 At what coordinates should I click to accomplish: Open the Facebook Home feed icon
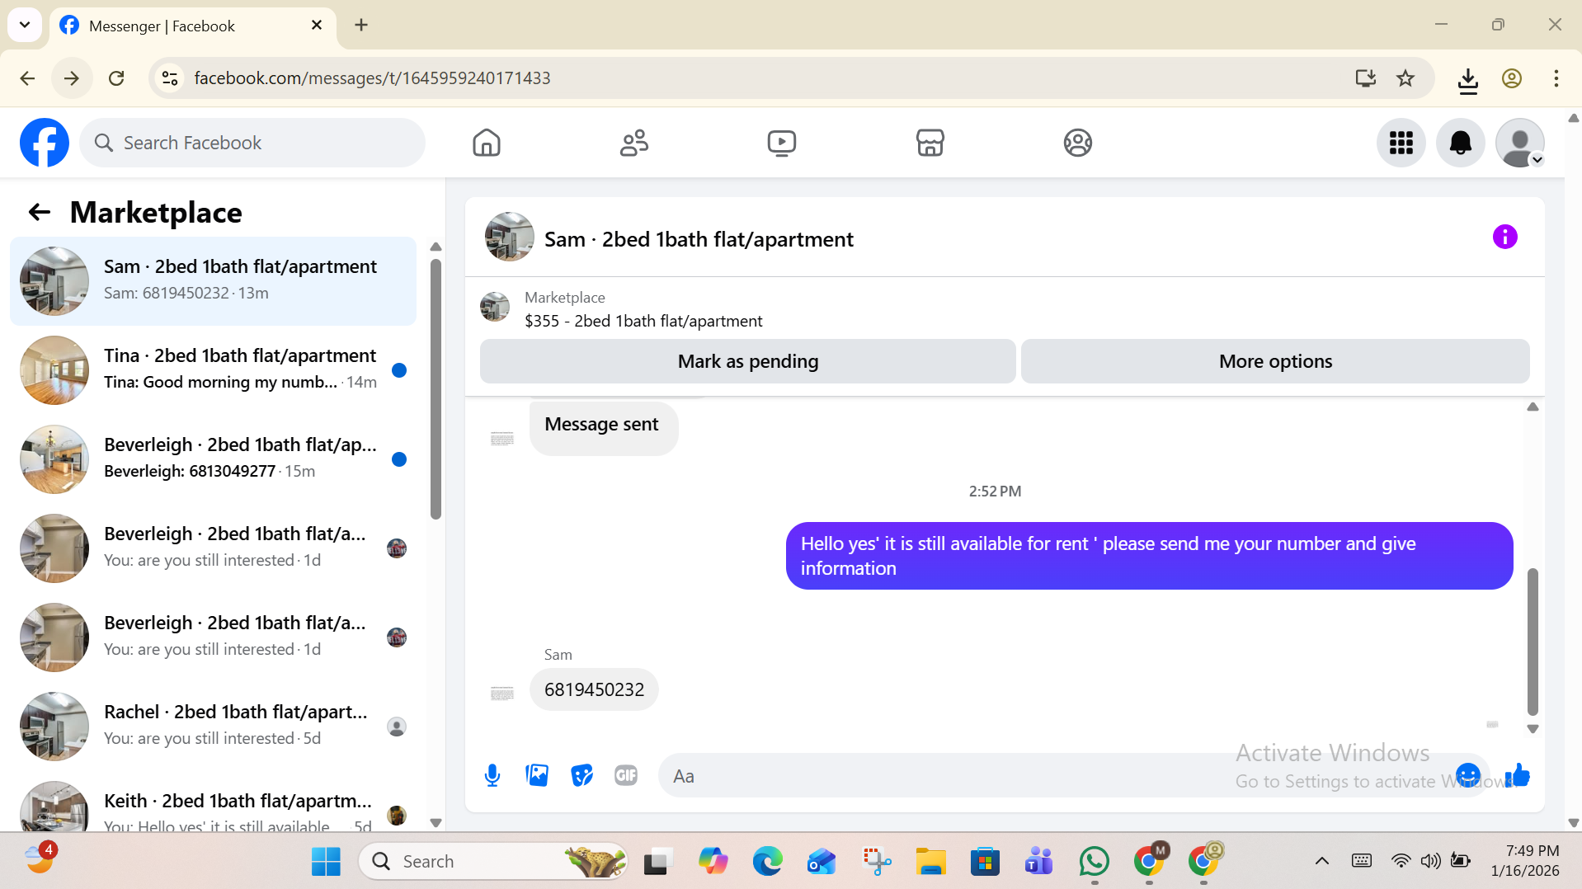click(x=487, y=143)
